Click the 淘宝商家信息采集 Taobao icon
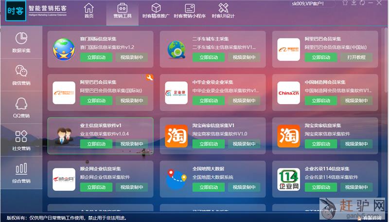Screen dimensions: 389x222 pos(176,136)
